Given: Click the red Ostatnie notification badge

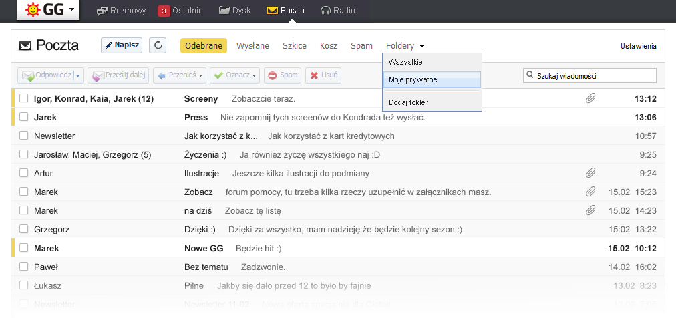Looking at the screenshot, I should point(164,11).
